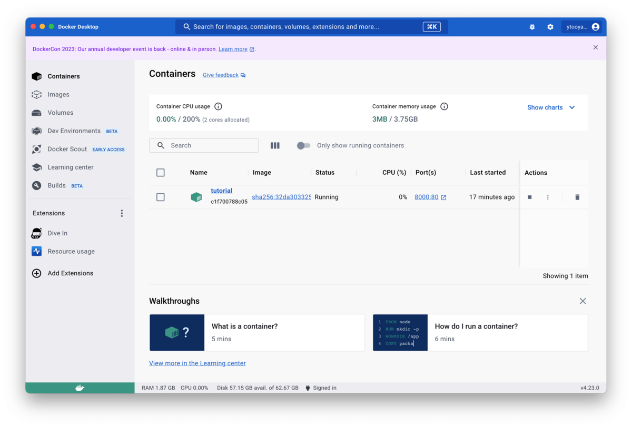
Task: Open the tutorial container link
Action: point(222,191)
